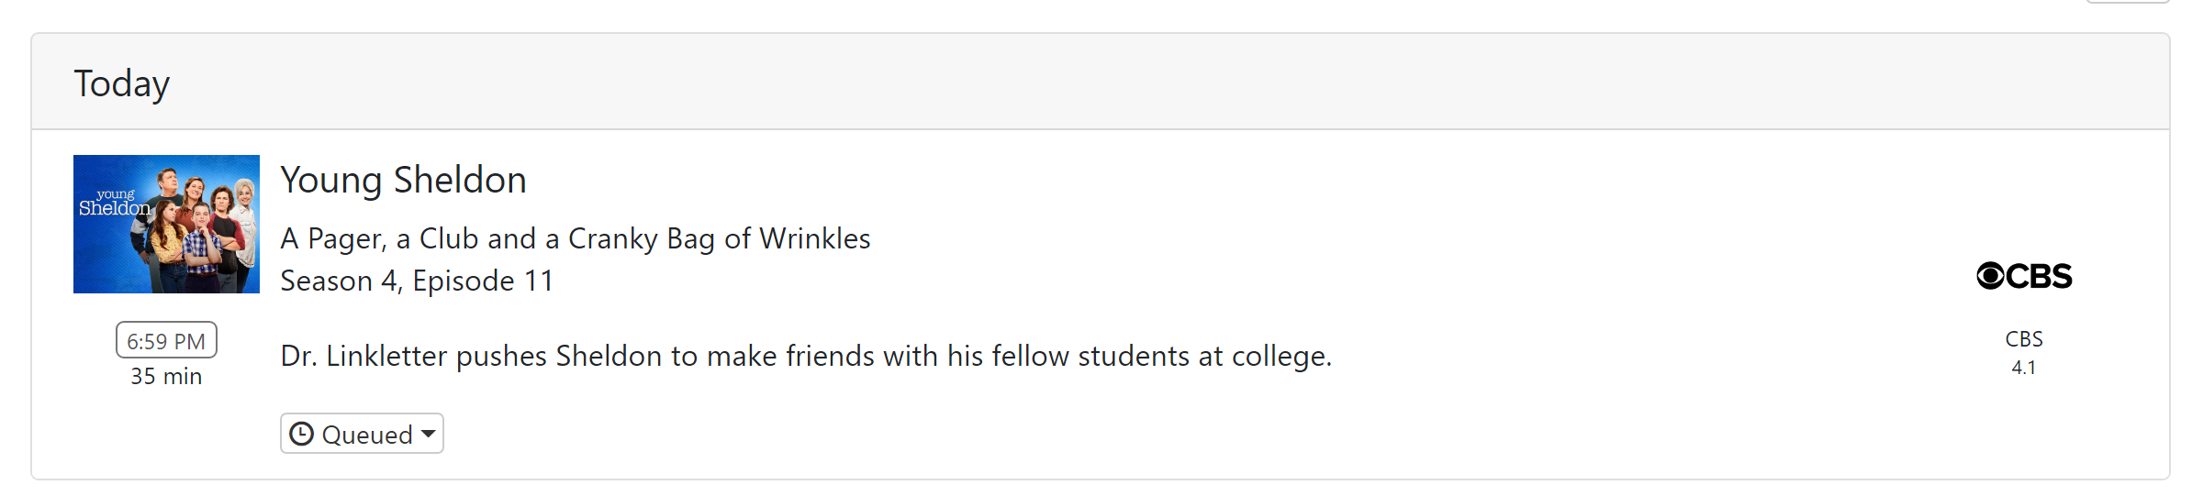Open the Queued recording status dropdown
This screenshot has height=496, width=2192.
pos(362,434)
